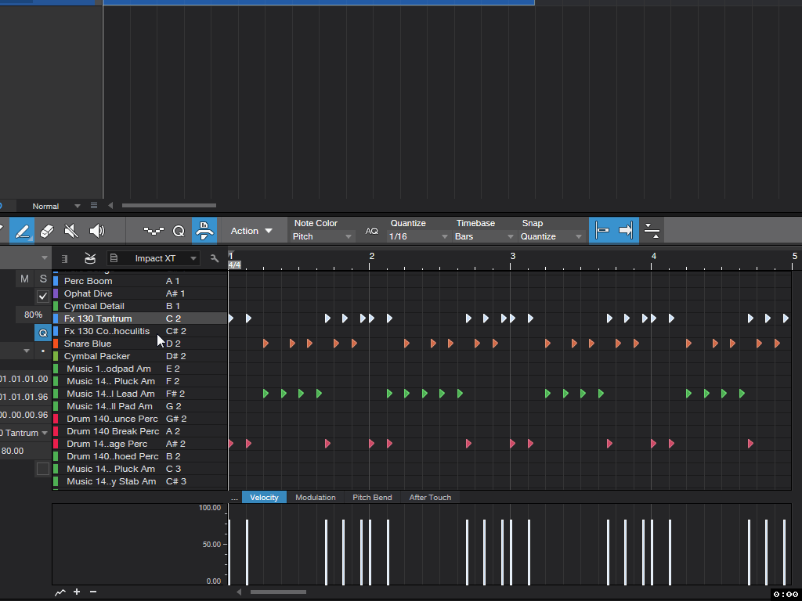
Task: Select the Paint (pencil) tool
Action: coord(22,231)
